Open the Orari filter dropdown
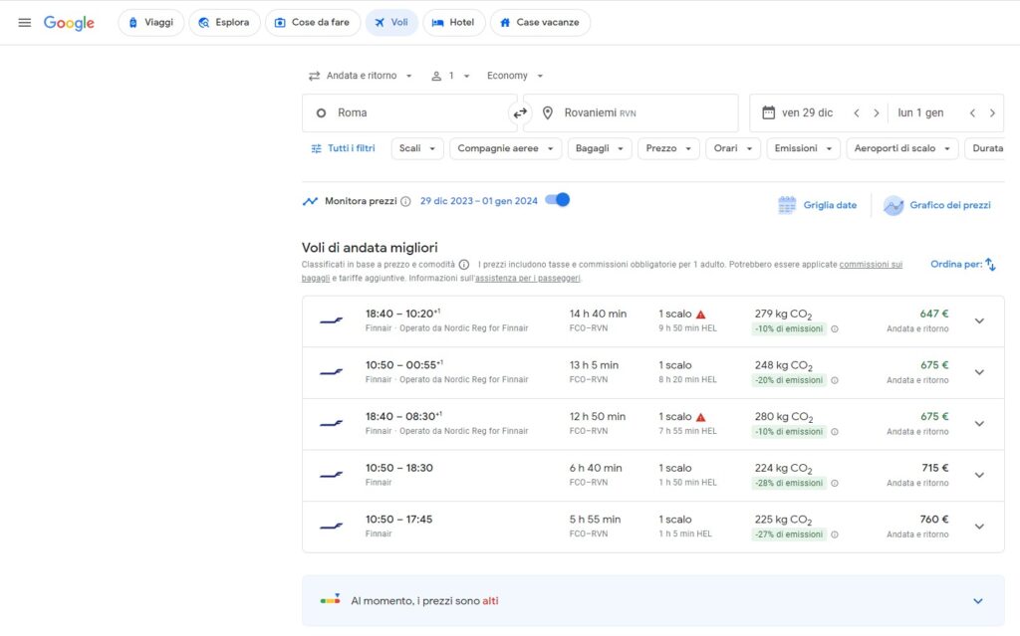This screenshot has height=636, width=1020. point(733,148)
